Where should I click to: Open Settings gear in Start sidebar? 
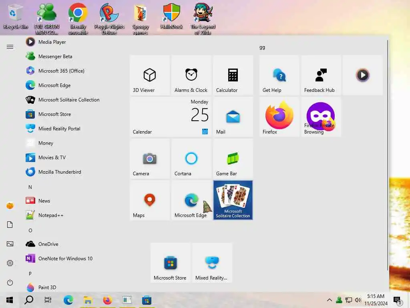tap(10, 263)
